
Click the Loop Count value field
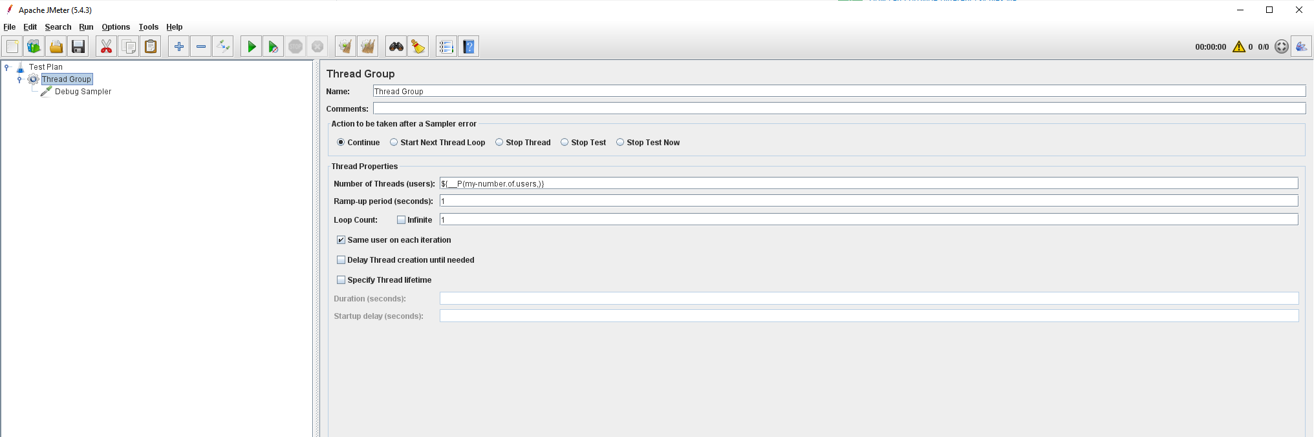[x=869, y=219]
